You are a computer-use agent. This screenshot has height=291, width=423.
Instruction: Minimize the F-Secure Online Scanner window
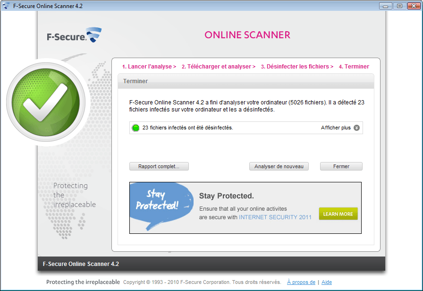click(386, 6)
